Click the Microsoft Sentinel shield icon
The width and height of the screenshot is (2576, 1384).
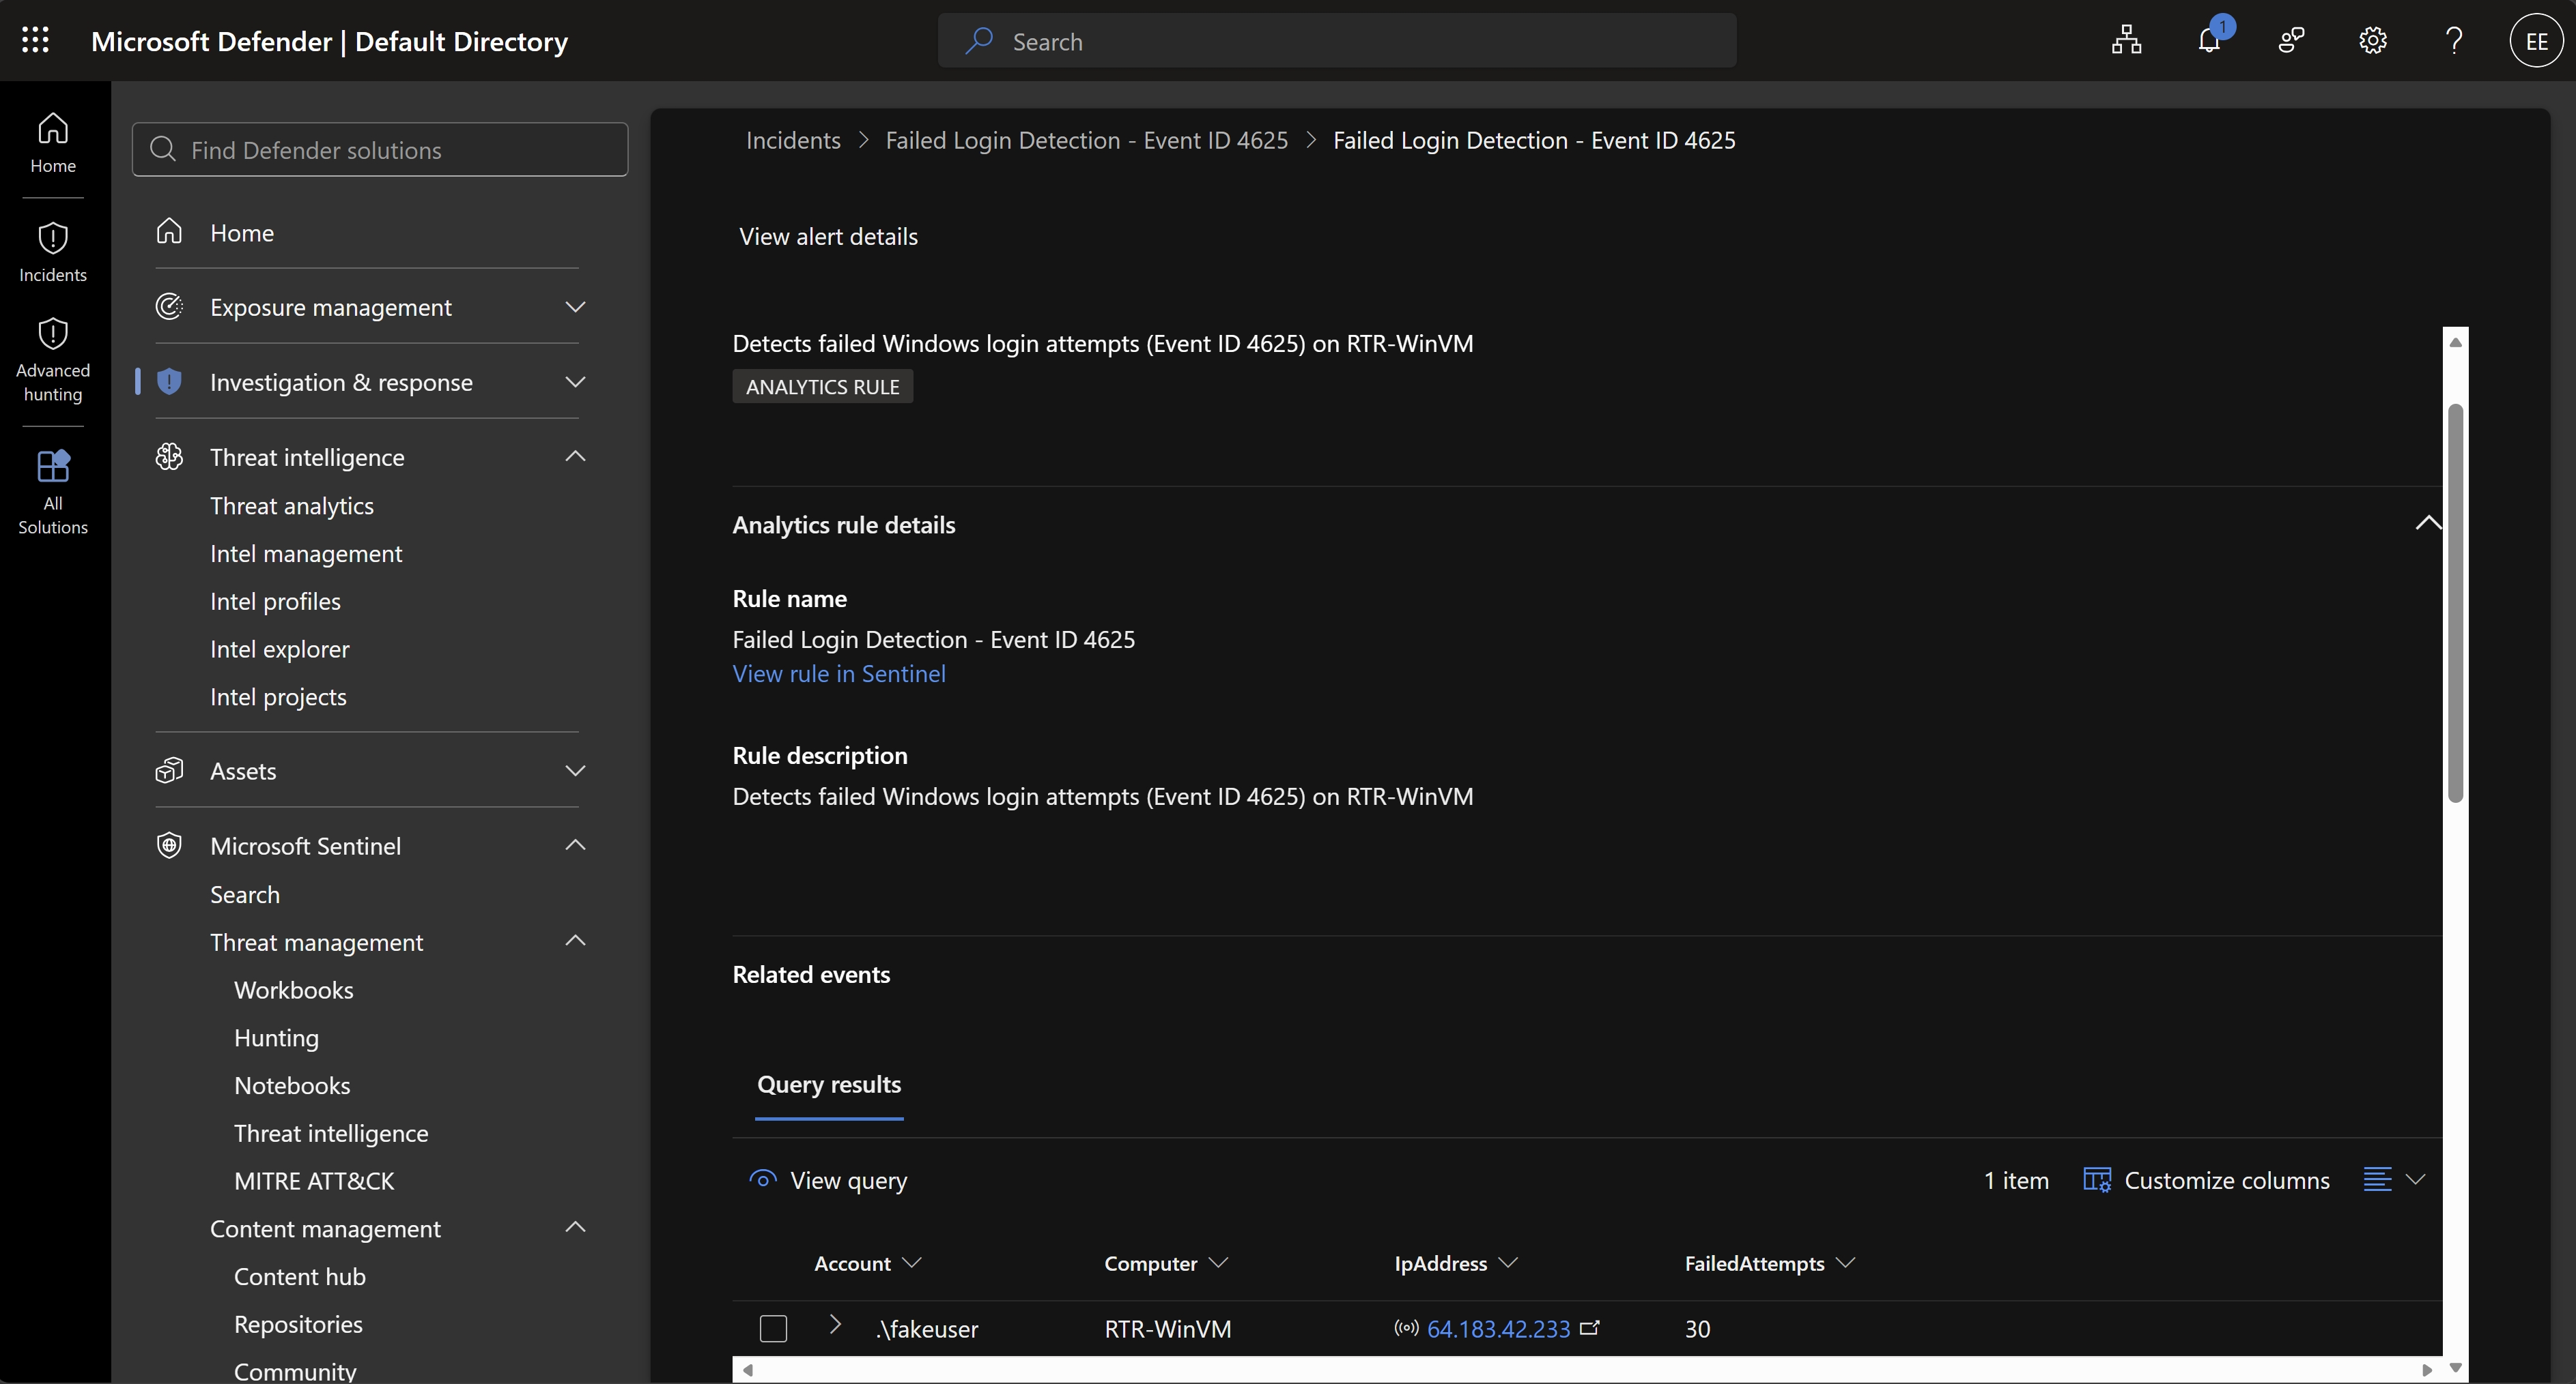pyautogui.click(x=169, y=845)
